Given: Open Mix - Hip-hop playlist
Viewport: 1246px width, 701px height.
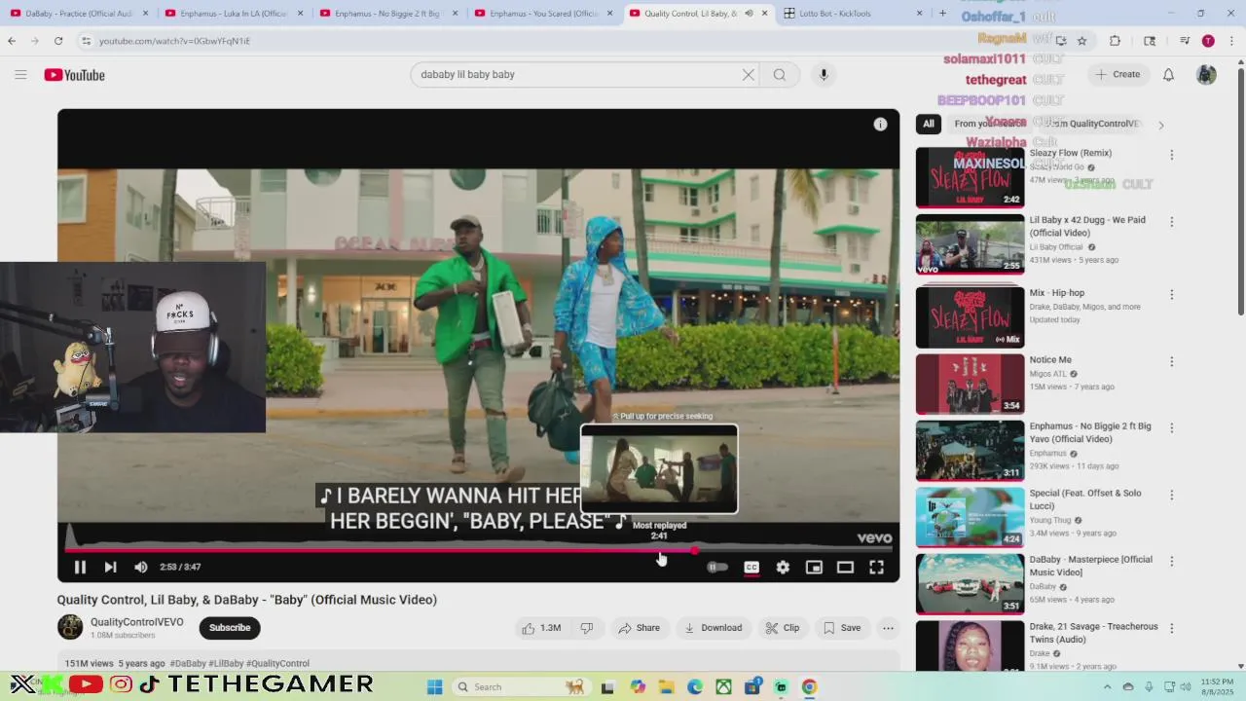Looking at the screenshot, I should click(970, 317).
